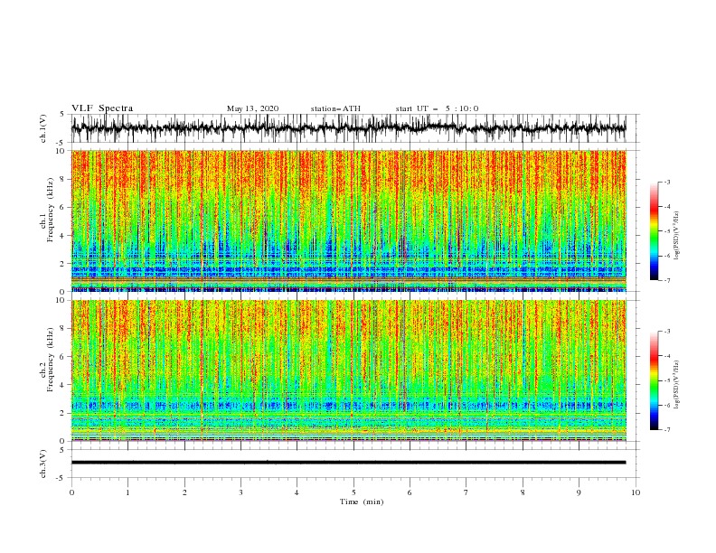Click the "VLF Spectra" title text
The width and height of the screenshot is (716, 553).
[x=102, y=108]
